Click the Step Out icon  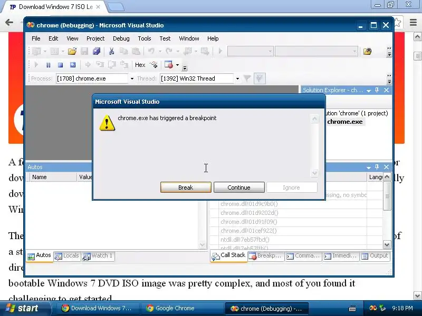pos(124,64)
